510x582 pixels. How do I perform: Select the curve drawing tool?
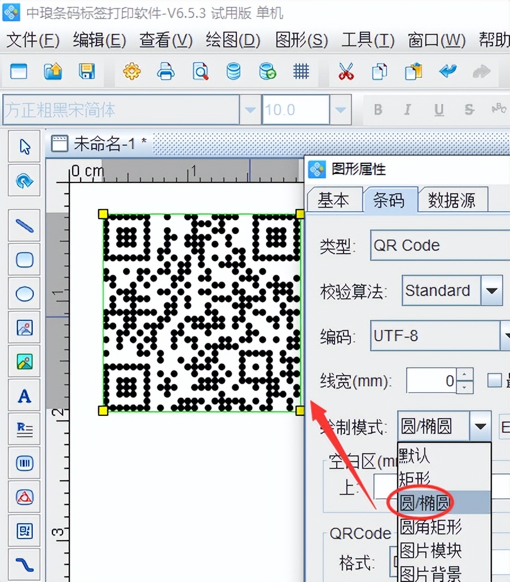click(x=24, y=564)
